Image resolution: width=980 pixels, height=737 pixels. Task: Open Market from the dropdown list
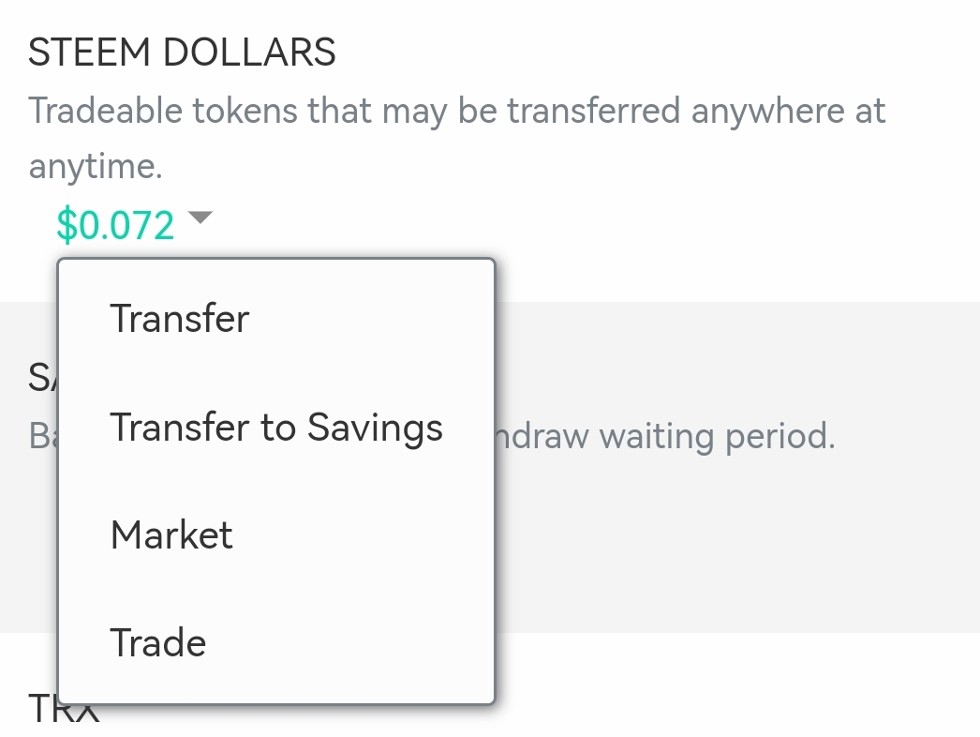pyautogui.click(x=171, y=535)
